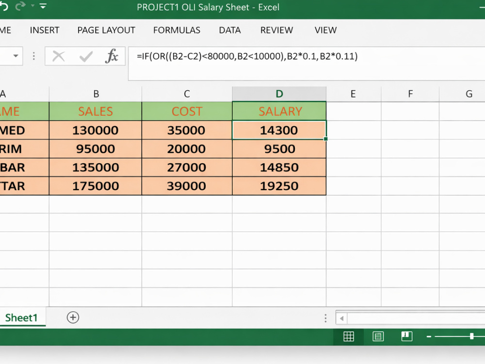Viewport: 485px width, 364px height.
Task: Select column E header
Action: [x=354, y=94]
